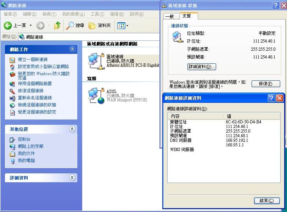The width and height of the screenshot is (287, 212).
Task: Click the Forward arrow toolbar icon
Action: (40, 26)
